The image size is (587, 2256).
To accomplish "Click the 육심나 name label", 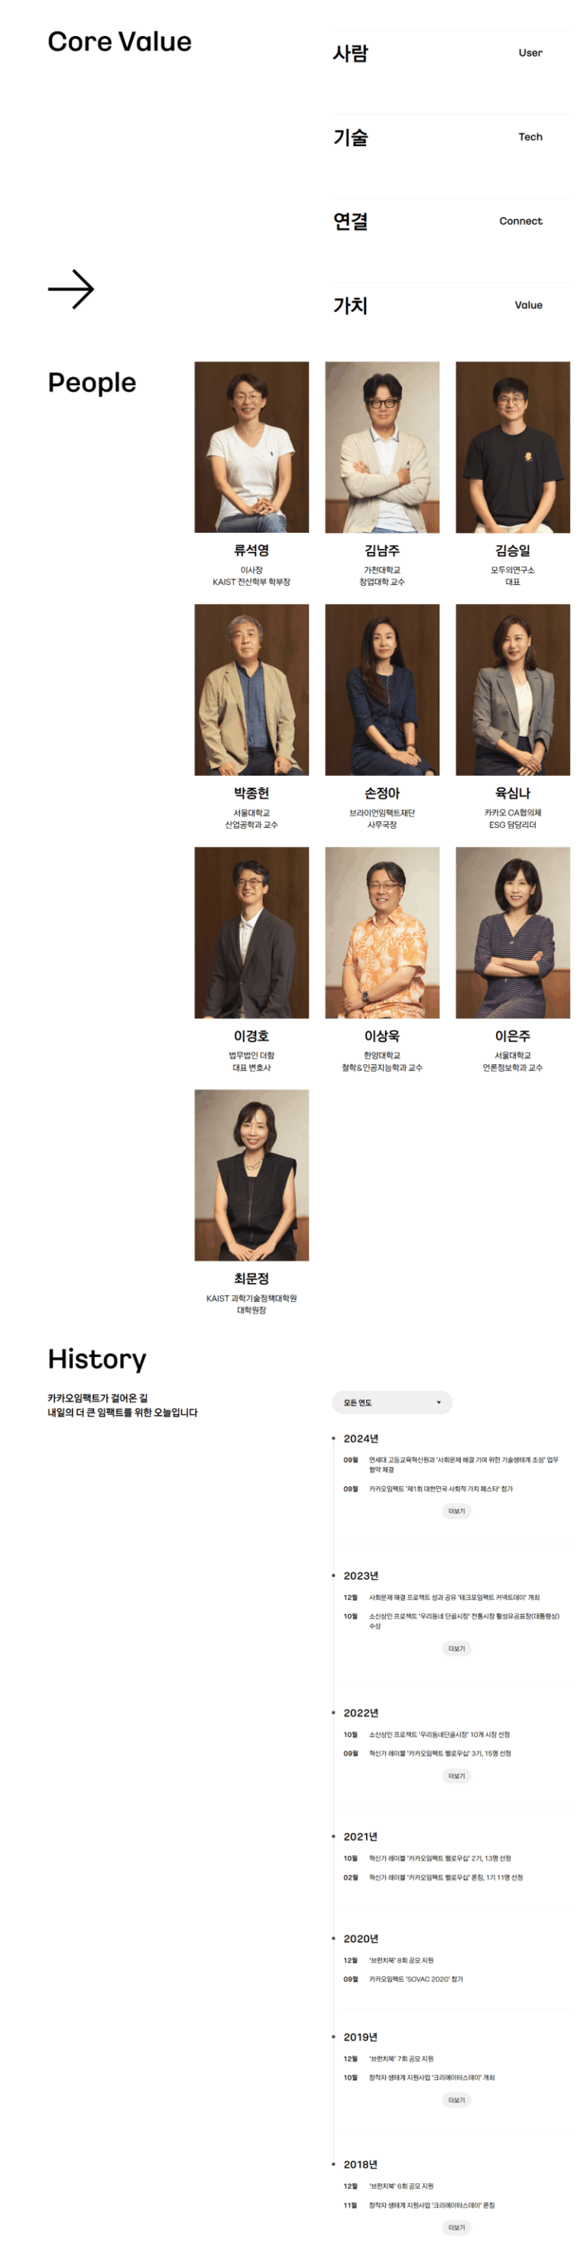I will click(513, 794).
